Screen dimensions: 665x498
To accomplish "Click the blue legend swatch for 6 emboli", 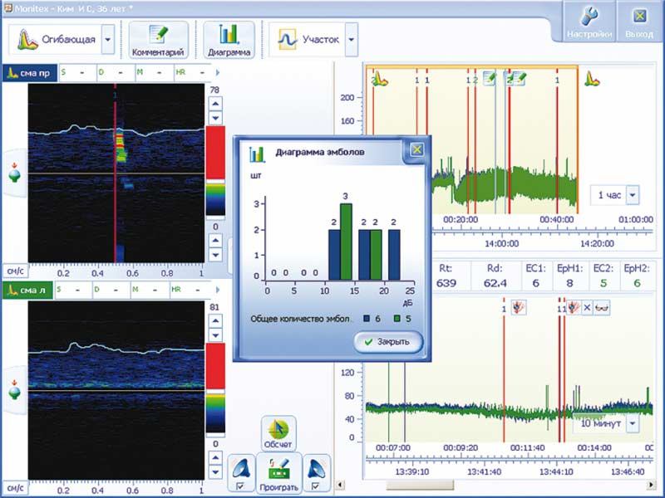I will click(367, 319).
